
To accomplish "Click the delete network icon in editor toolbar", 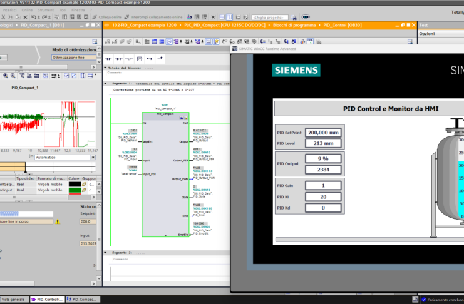I will [x=115, y=42].
